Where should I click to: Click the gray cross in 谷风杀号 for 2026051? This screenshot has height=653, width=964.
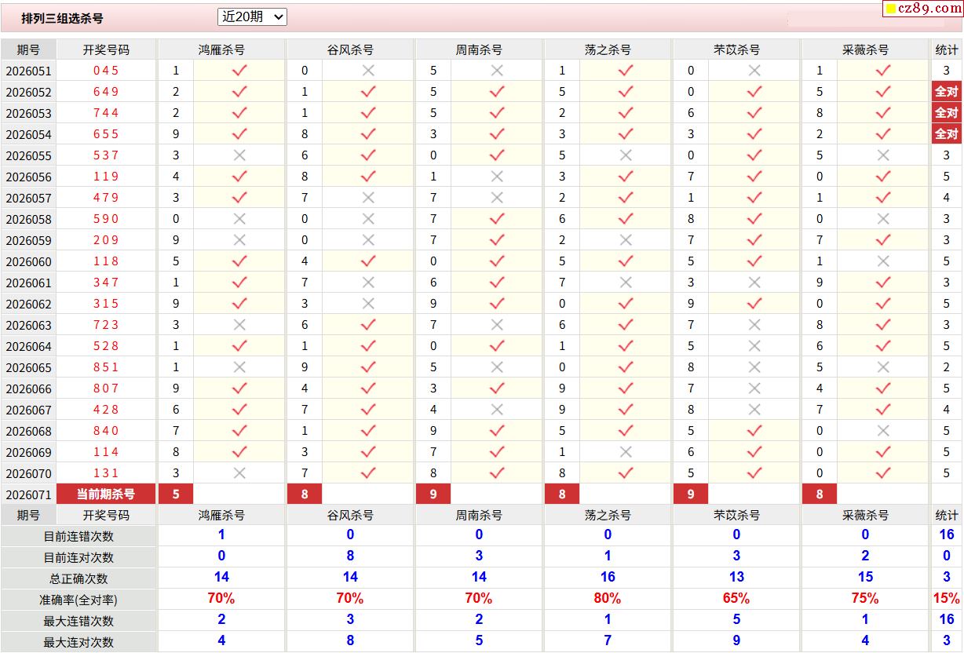(x=368, y=71)
